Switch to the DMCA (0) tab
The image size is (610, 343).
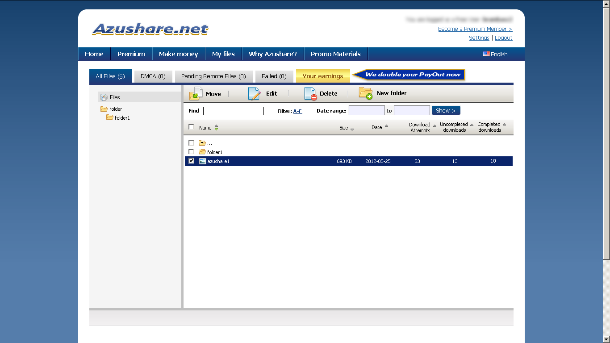pos(153,76)
